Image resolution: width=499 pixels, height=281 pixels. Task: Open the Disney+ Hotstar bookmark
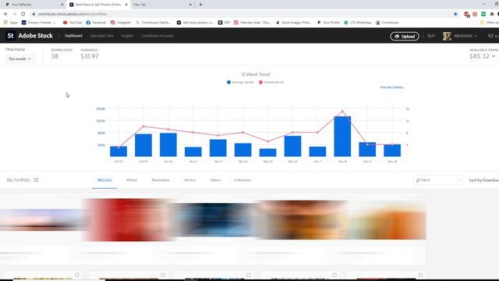coord(39,23)
